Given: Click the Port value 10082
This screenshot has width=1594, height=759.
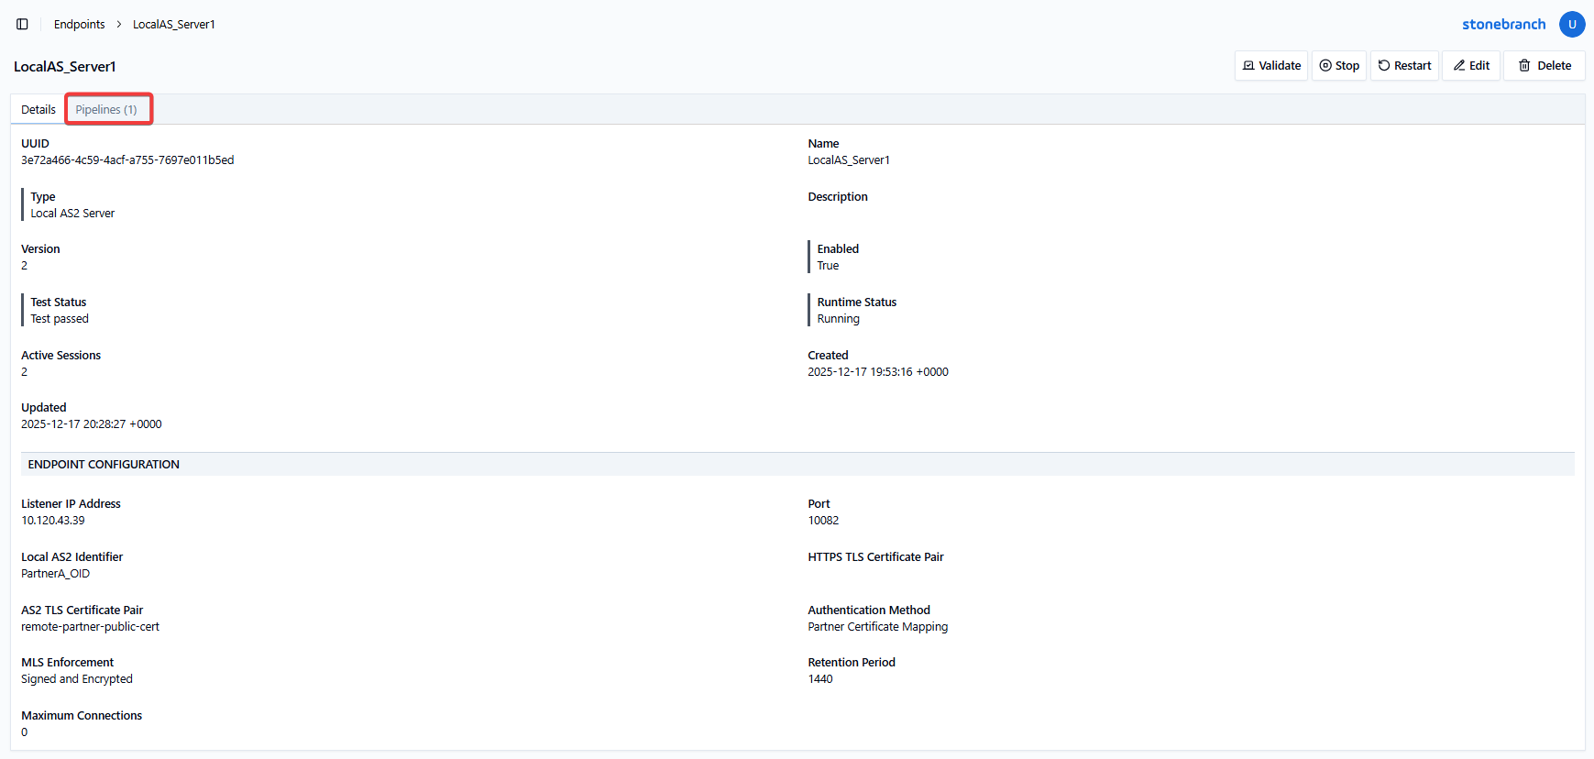Looking at the screenshot, I should [x=822, y=521].
